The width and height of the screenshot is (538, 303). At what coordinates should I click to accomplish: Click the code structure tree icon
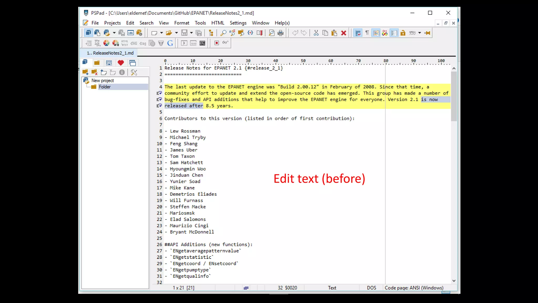tap(211, 33)
